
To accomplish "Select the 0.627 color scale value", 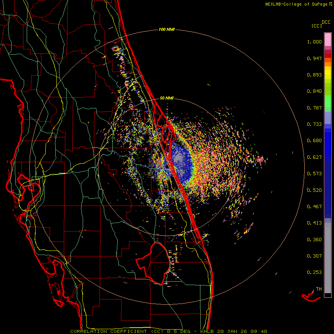I will pos(314,157).
